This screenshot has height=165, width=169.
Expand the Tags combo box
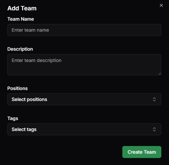coord(84,129)
